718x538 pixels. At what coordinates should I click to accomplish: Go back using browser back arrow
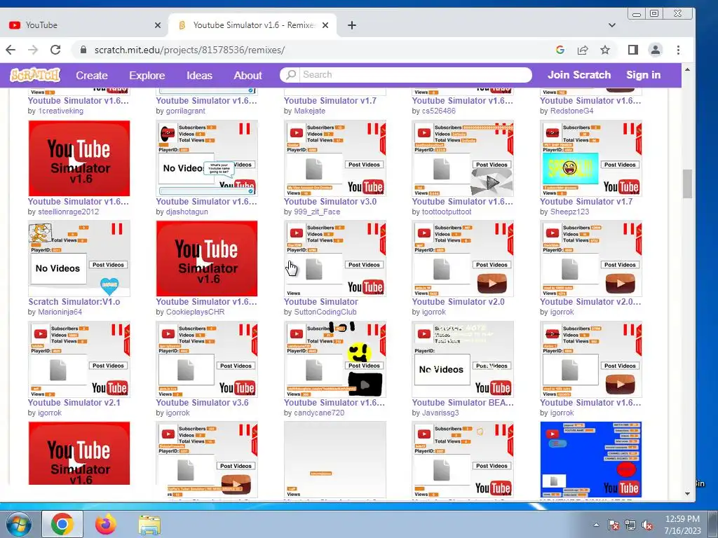(11, 50)
